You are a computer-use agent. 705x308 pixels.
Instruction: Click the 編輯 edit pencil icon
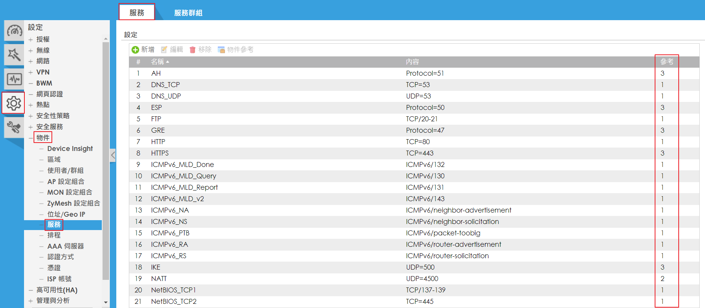point(164,50)
